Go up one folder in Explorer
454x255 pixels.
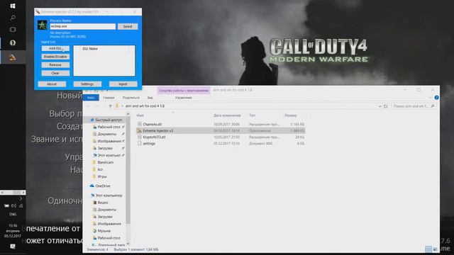[x=111, y=106]
